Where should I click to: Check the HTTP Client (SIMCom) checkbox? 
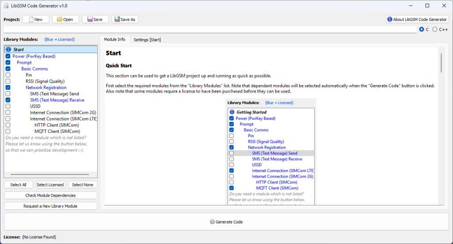coord(8,125)
